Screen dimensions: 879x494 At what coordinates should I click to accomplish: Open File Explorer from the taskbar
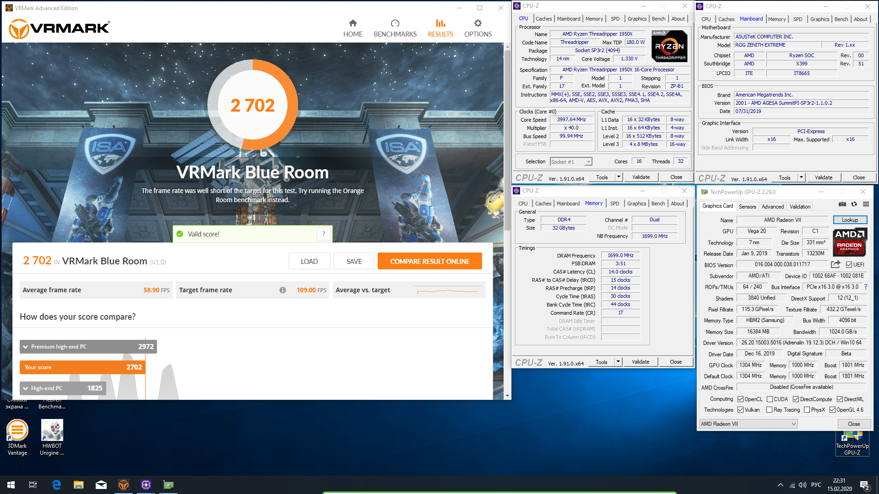click(x=79, y=485)
